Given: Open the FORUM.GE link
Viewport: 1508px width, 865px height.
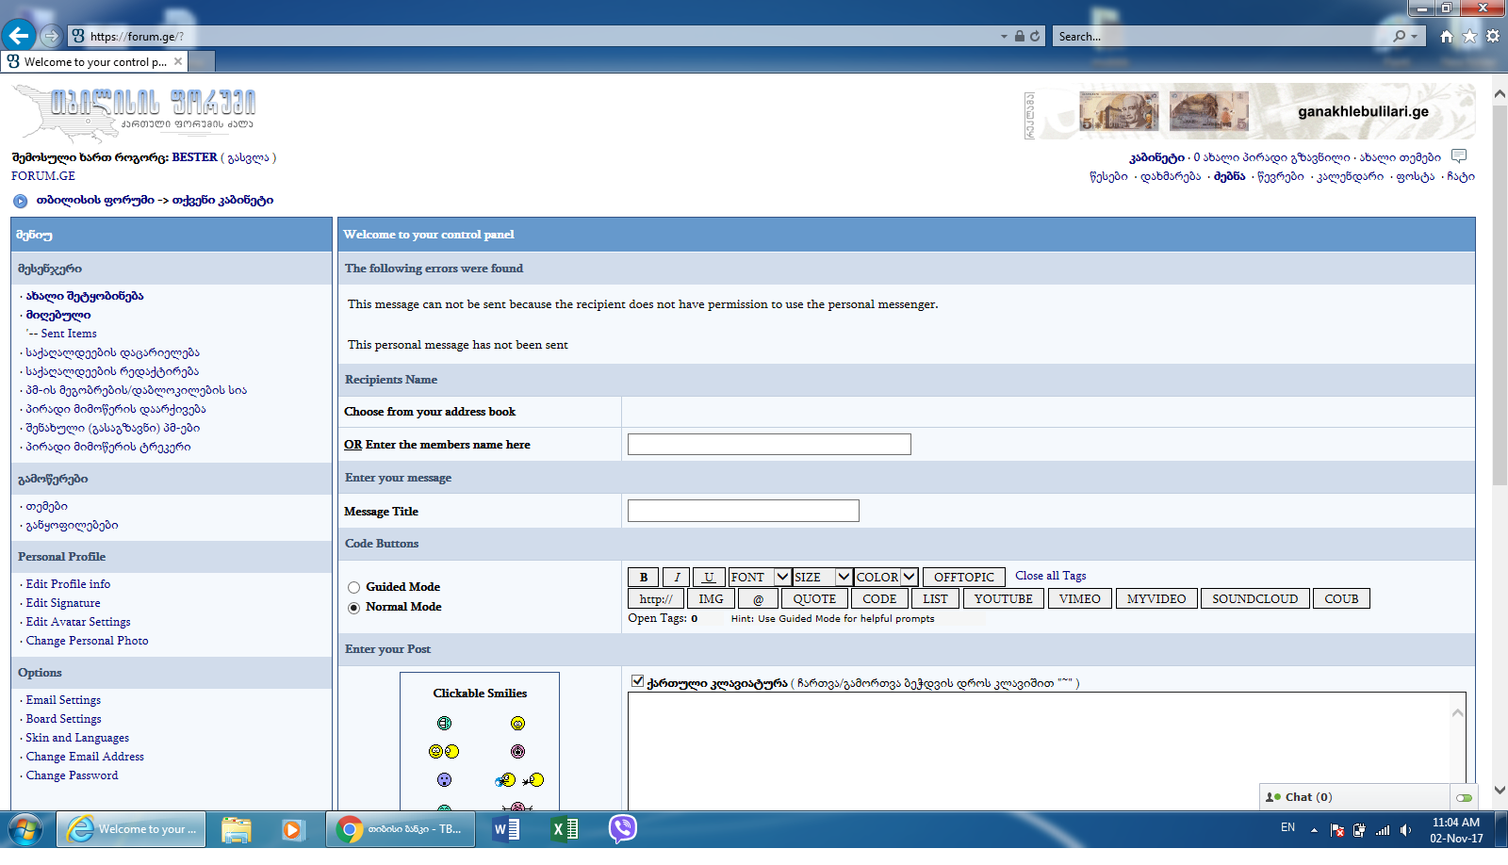Looking at the screenshot, I should [x=43, y=176].
